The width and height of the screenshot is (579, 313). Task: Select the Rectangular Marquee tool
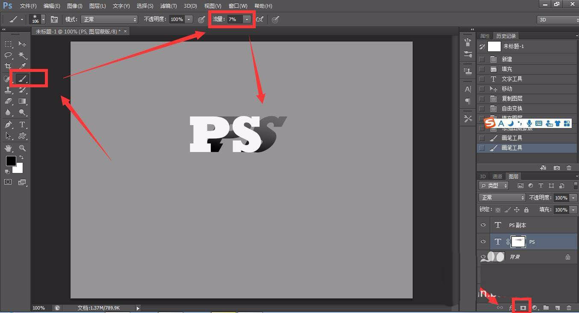tap(8, 44)
